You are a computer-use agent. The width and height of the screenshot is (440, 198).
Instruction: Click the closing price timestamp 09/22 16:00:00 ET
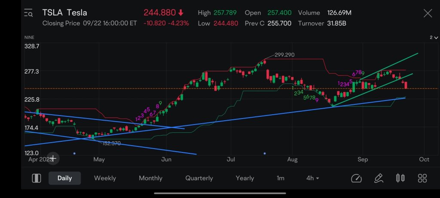coord(110,23)
